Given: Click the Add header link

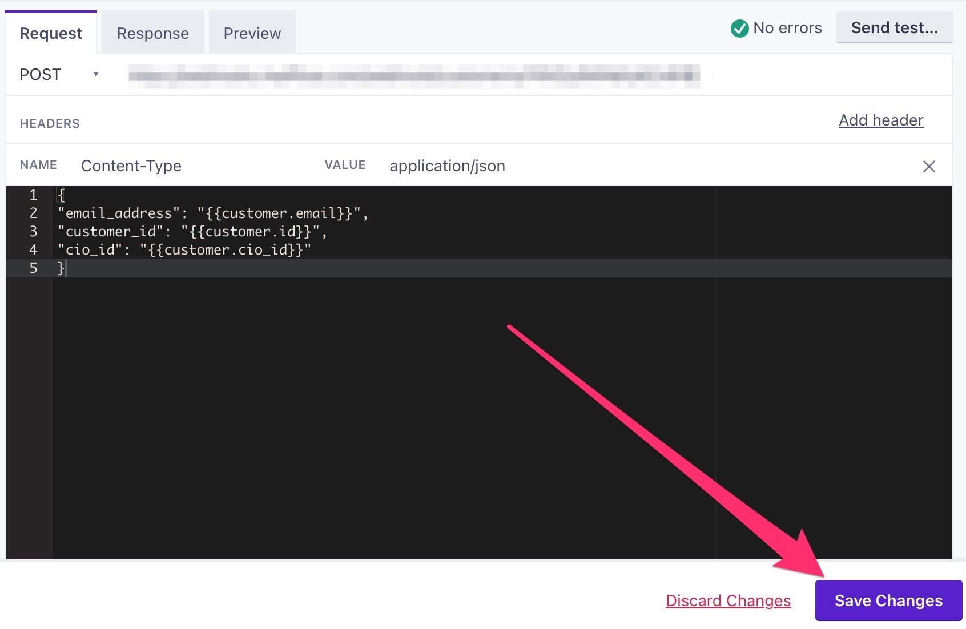Looking at the screenshot, I should coord(881,120).
